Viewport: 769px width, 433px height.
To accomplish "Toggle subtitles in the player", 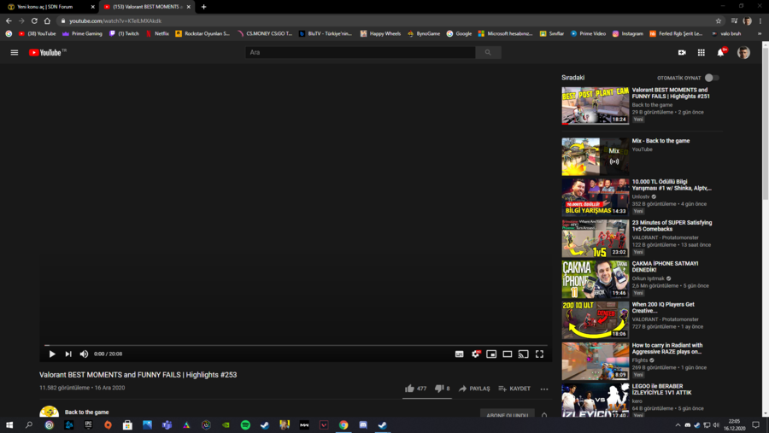I will tap(459, 354).
